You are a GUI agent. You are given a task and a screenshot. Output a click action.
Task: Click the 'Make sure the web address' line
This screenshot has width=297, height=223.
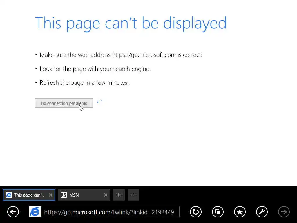click(121, 55)
